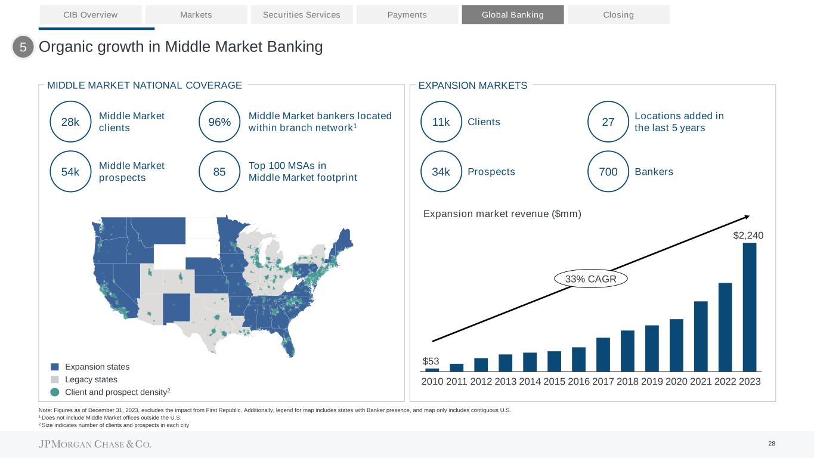The image size is (814, 458).
Task: Click the 28k Middle Market clients circle
Action: [70, 122]
